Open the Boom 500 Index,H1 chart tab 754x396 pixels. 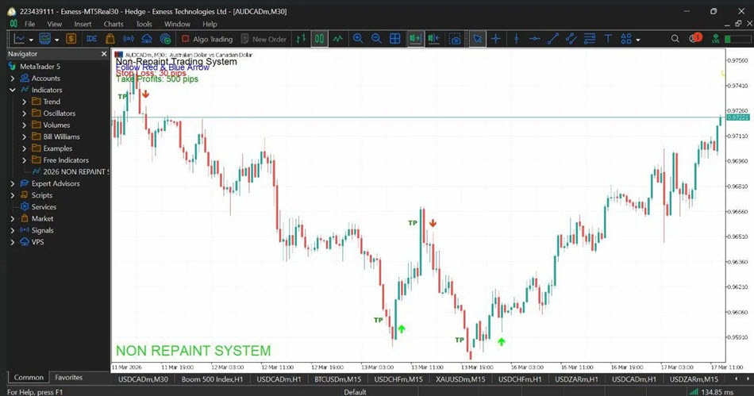(x=212, y=379)
